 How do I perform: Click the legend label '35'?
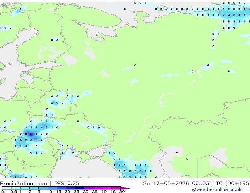point(95,191)
